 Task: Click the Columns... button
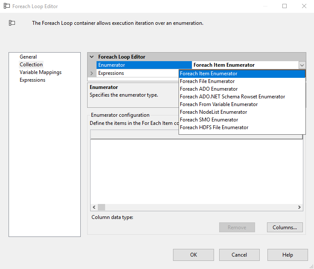click(285, 228)
